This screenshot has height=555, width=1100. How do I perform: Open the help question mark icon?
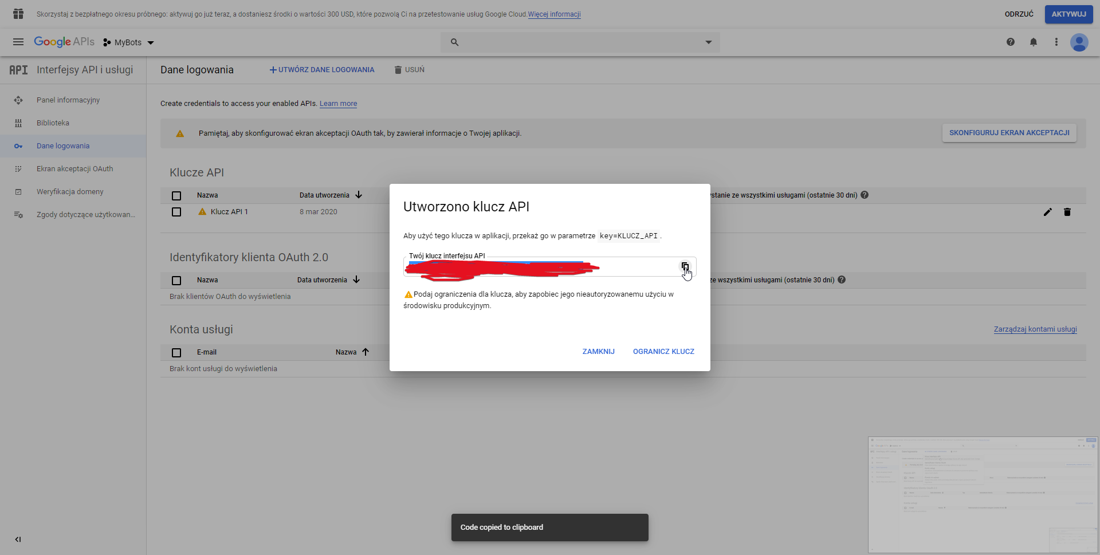pos(1011,42)
